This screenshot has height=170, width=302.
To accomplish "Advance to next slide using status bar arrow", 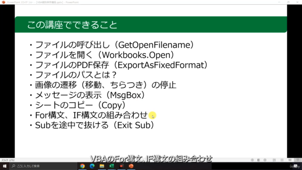I will (265, 160).
